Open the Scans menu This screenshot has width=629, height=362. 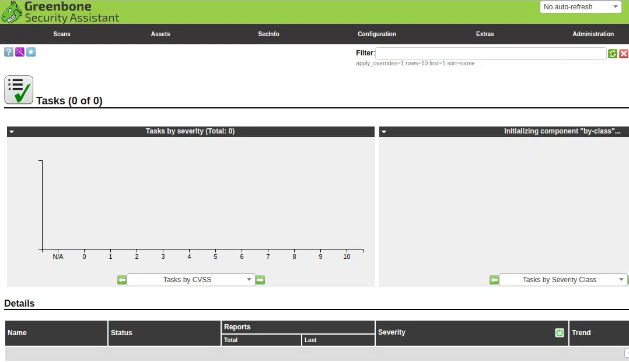(x=62, y=34)
